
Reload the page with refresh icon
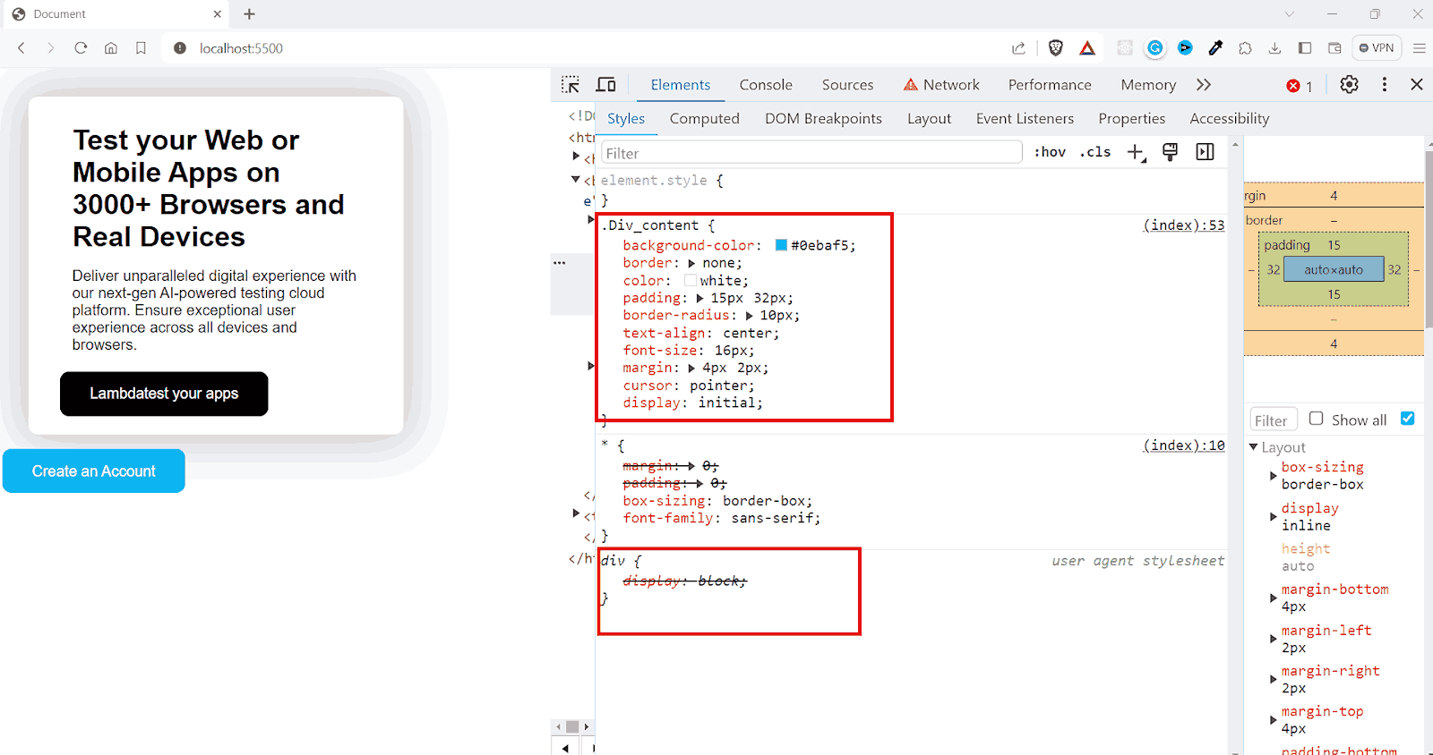tap(81, 48)
